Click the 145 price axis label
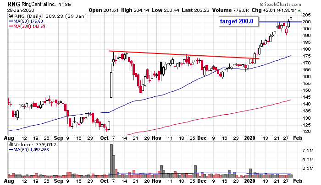The width and height of the screenshot is (321, 185). (306, 97)
